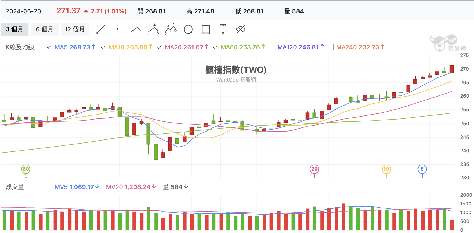Viewport: 474px width, 233px height.
Task: Select the trend line drawing tool
Action: point(101,29)
